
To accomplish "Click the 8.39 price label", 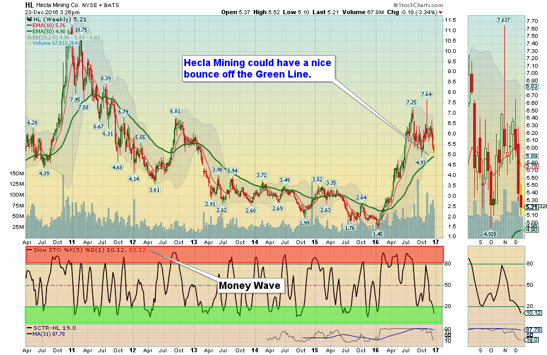I will click(x=106, y=79).
